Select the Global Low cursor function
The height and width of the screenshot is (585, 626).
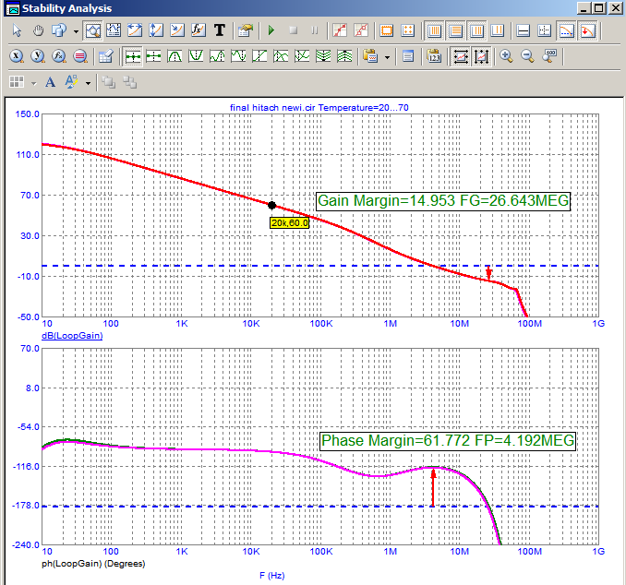pyautogui.click(x=344, y=56)
